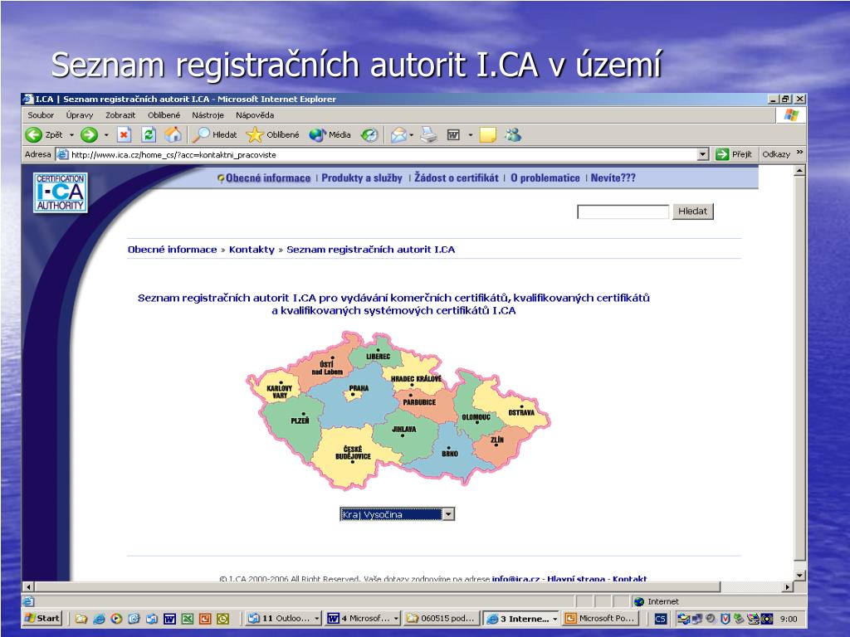The image size is (850, 637).
Task: Click the Obecné informace breadcrumb link
Action: point(172,249)
